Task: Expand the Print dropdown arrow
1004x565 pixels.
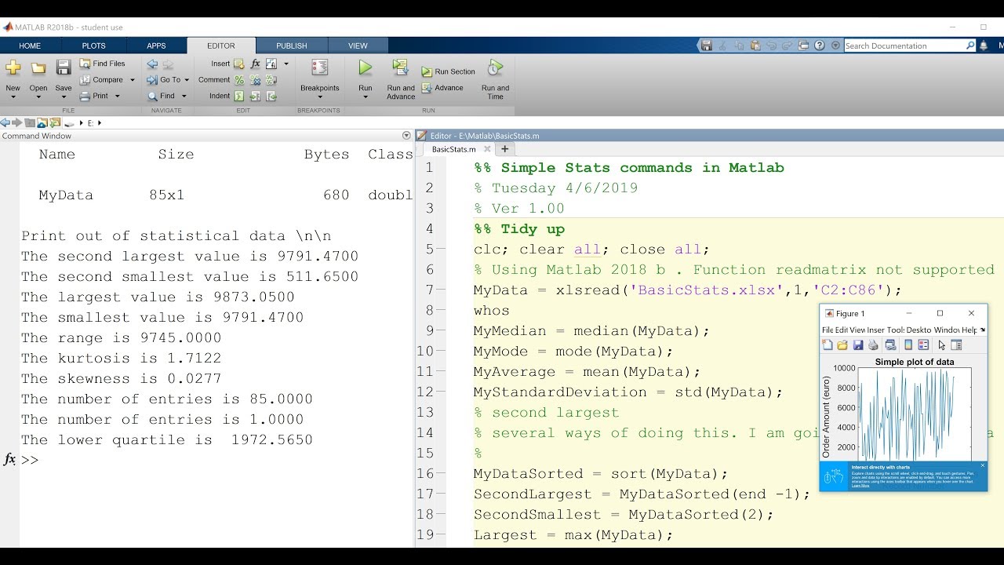Action: point(118,97)
